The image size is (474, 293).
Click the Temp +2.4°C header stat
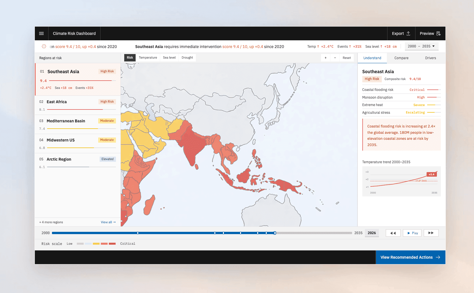[x=320, y=47]
